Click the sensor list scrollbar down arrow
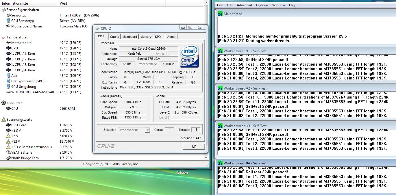The width and height of the screenshot is (396, 195). pyautogui.click(x=206, y=158)
